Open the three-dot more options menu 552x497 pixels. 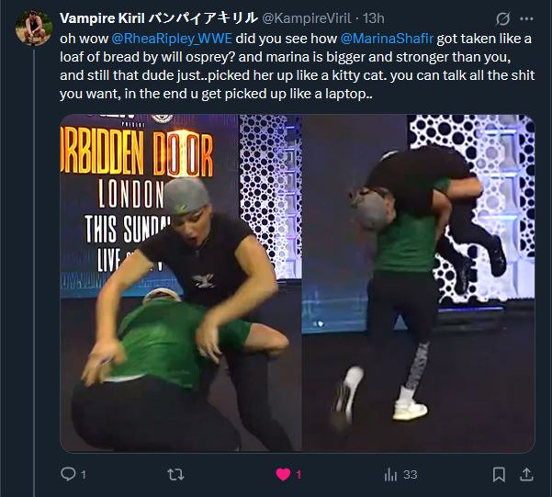point(526,18)
